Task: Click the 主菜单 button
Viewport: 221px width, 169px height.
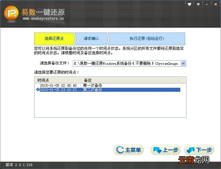Action: [x=129, y=150]
